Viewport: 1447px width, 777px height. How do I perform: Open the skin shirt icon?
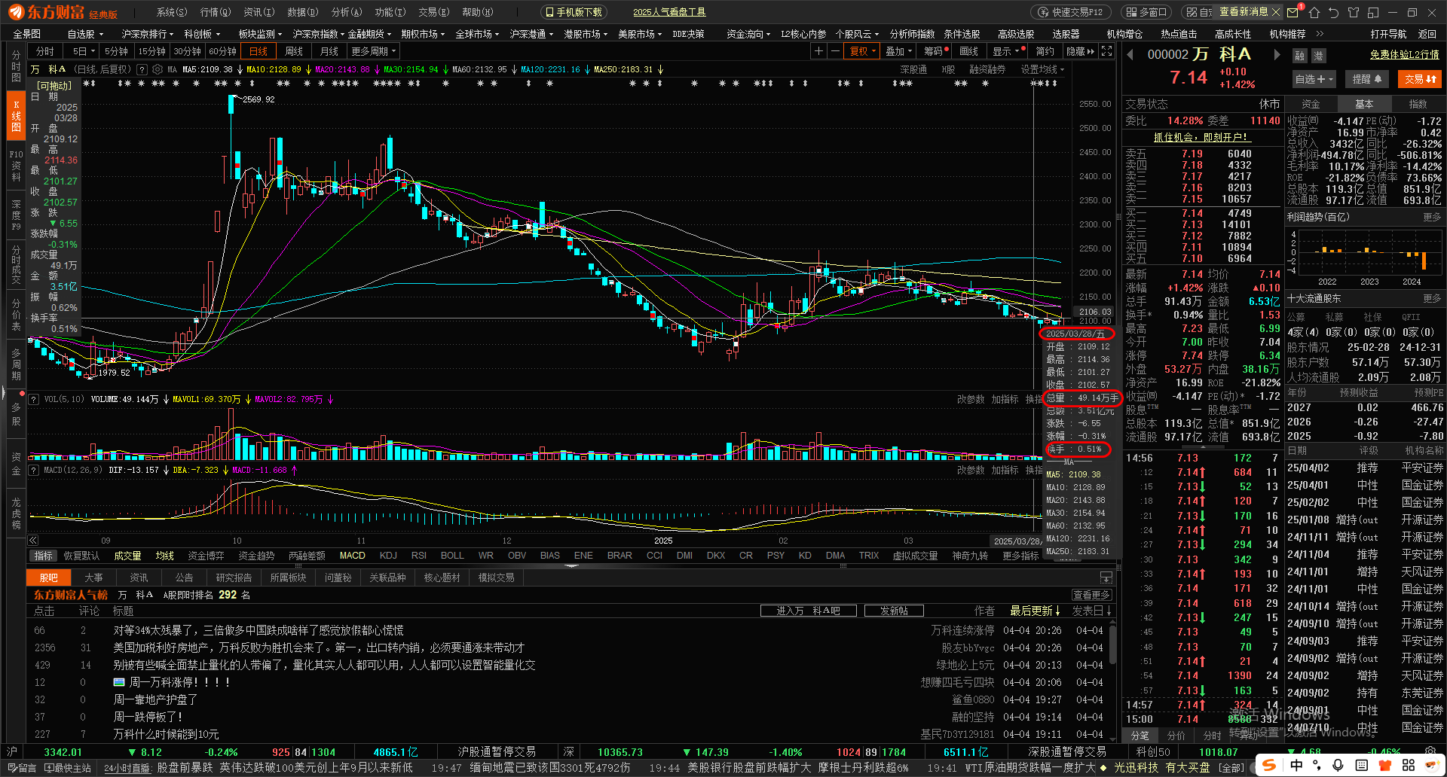(1354, 12)
